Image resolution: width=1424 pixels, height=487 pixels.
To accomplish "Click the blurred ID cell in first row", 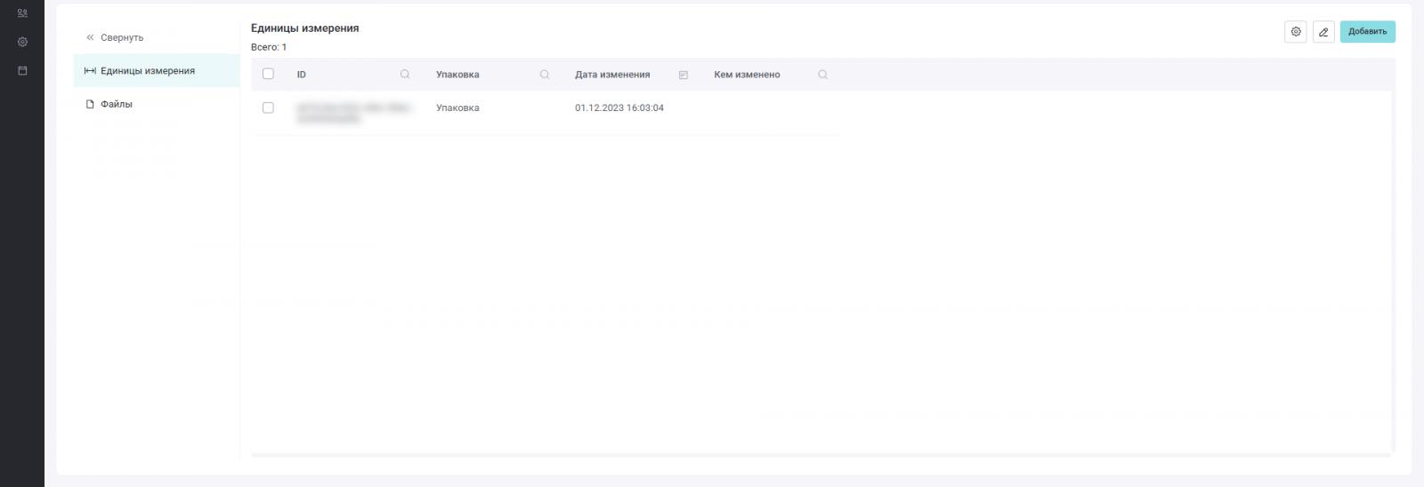I will pos(354,112).
